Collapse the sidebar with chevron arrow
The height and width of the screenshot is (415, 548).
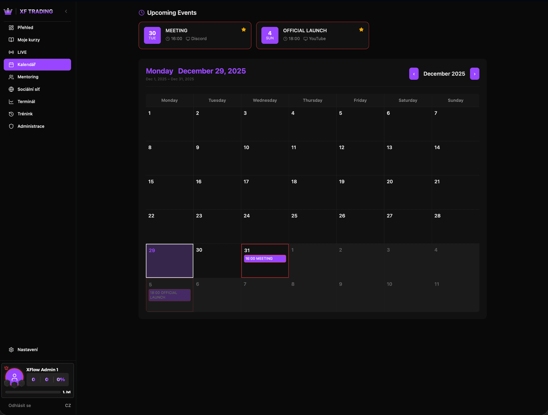66,11
